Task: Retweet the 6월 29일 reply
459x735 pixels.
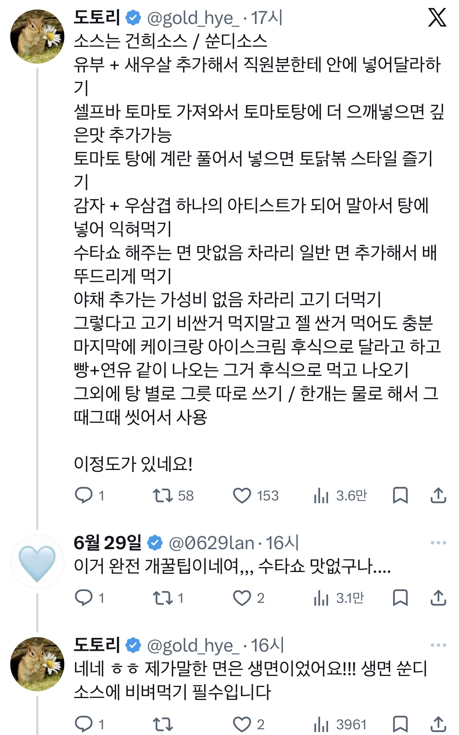Action: (163, 598)
